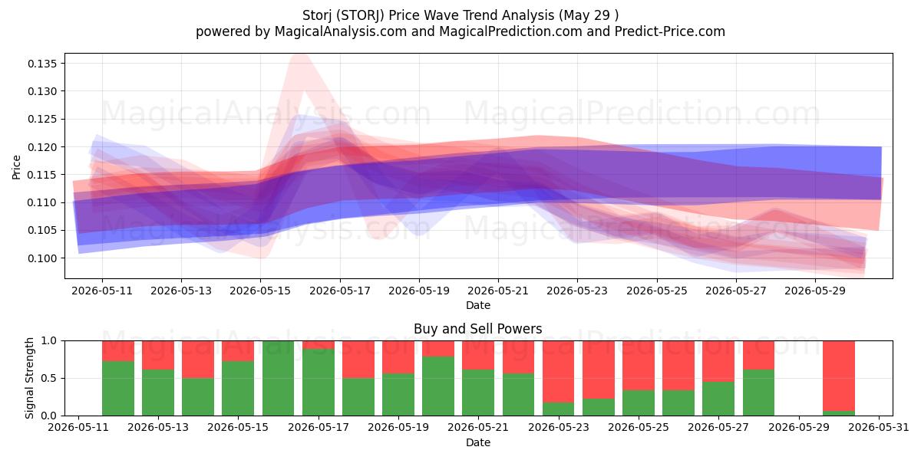Click the 0.5 tick on Signal Strength axis

click(x=49, y=379)
